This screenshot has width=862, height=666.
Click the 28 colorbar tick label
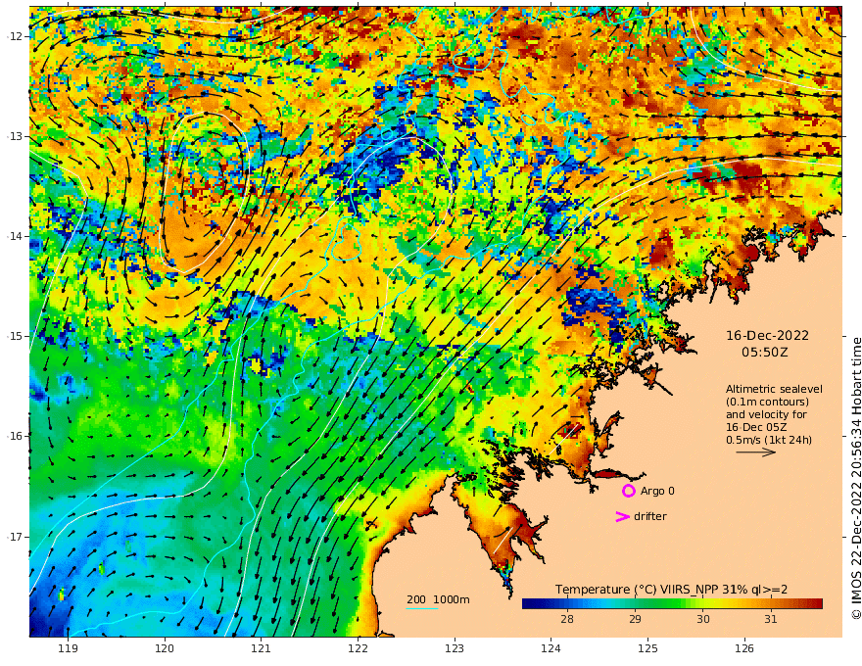pyautogui.click(x=567, y=619)
